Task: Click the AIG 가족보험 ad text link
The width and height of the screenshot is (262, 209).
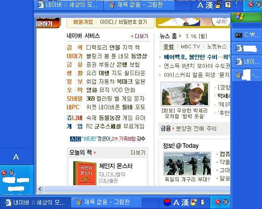Action: pyautogui.click(x=108, y=139)
